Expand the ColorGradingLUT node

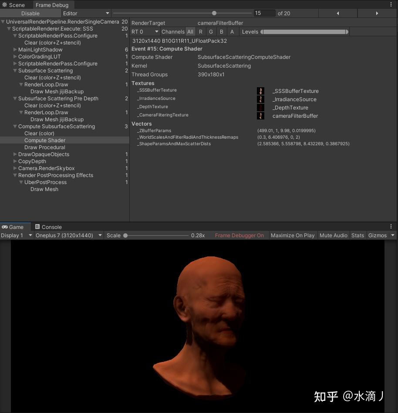coord(15,56)
